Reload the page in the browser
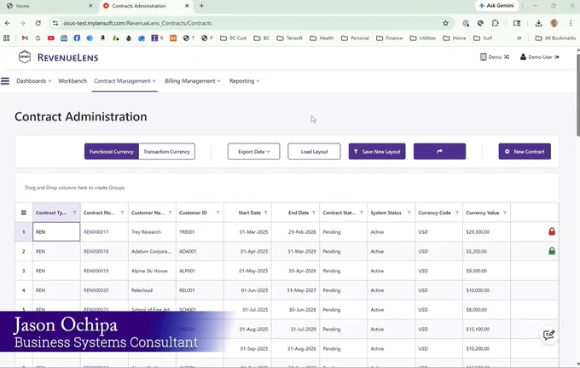The width and height of the screenshot is (580, 368). (x=38, y=23)
